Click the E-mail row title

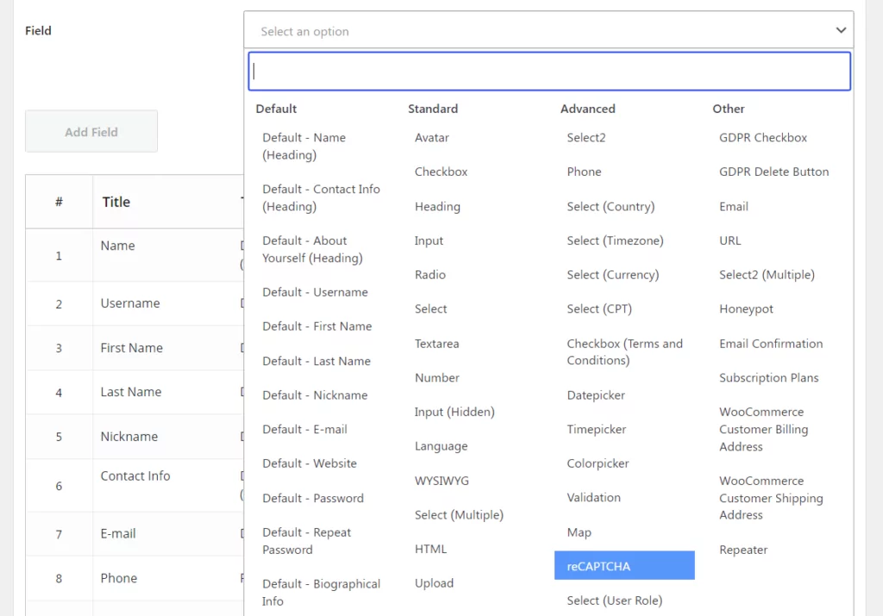coord(118,533)
